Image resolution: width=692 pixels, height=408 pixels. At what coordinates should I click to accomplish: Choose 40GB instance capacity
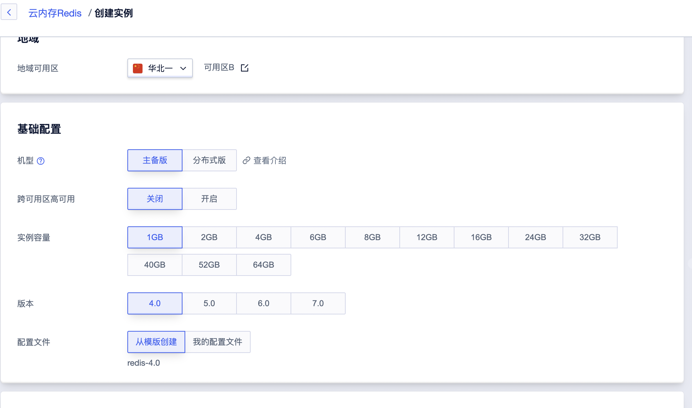point(155,265)
